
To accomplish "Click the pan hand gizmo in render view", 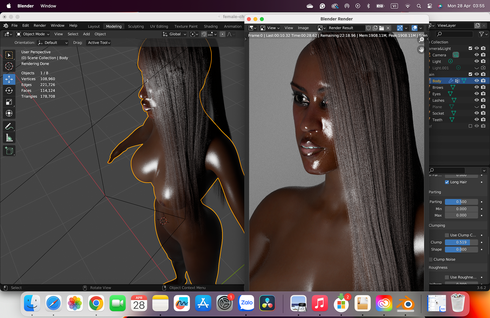I will coord(421,49).
